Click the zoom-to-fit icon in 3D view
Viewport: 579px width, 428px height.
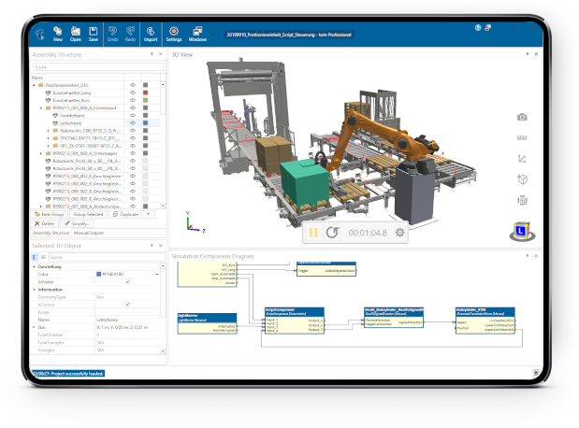522,200
